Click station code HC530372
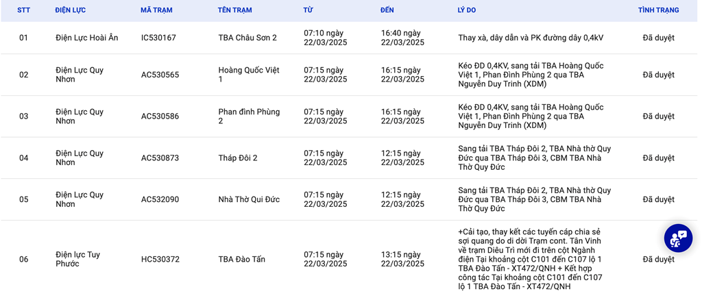Viewport: 702px width, 298px height. click(x=160, y=260)
